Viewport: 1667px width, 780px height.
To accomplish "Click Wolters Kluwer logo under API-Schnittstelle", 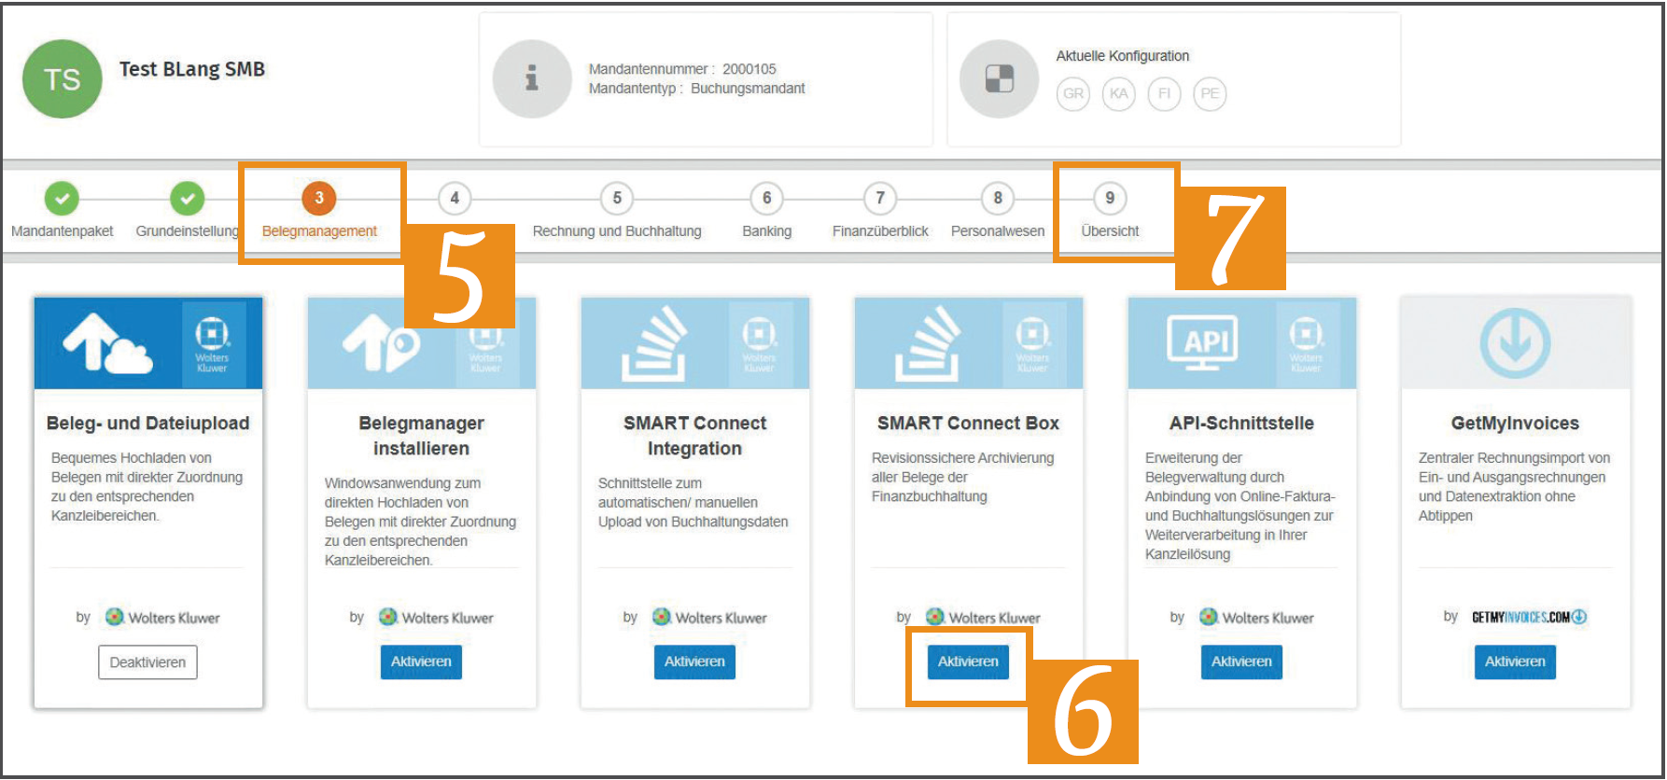I will tap(1256, 618).
